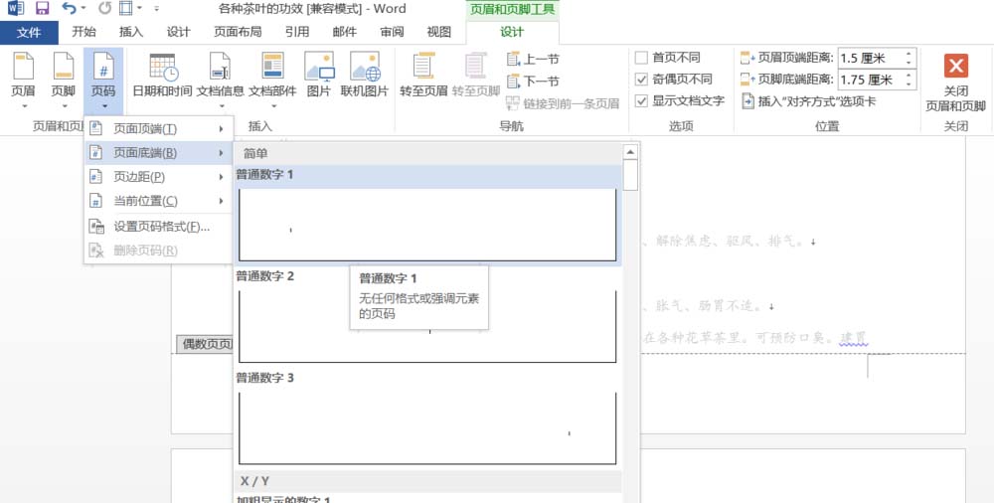The height and width of the screenshot is (503, 994).
Task: Close Header and Footer (关闭页眉和页脚)
Action: pyautogui.click(x=955, y=82)
